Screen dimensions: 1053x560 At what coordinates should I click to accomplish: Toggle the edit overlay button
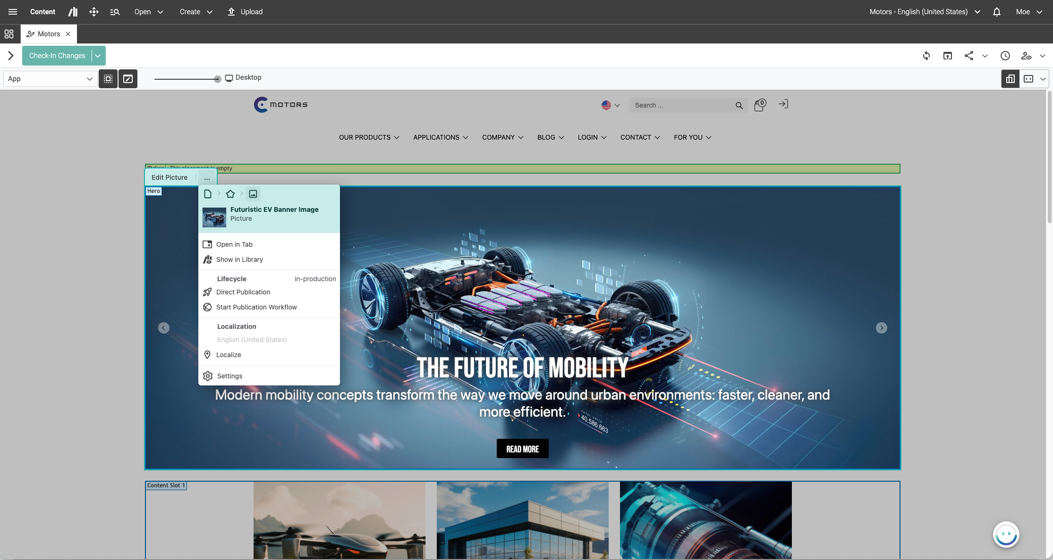128,79
